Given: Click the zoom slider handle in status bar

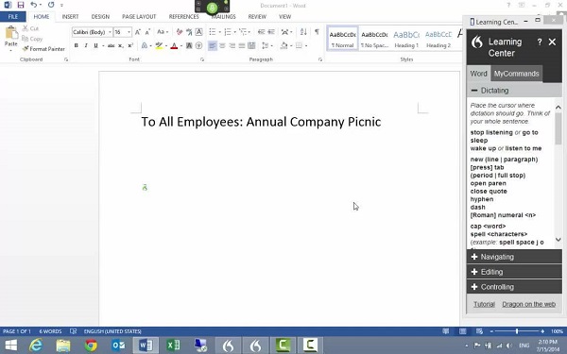Looking at the screenshot, I should [x=517, y=331].
